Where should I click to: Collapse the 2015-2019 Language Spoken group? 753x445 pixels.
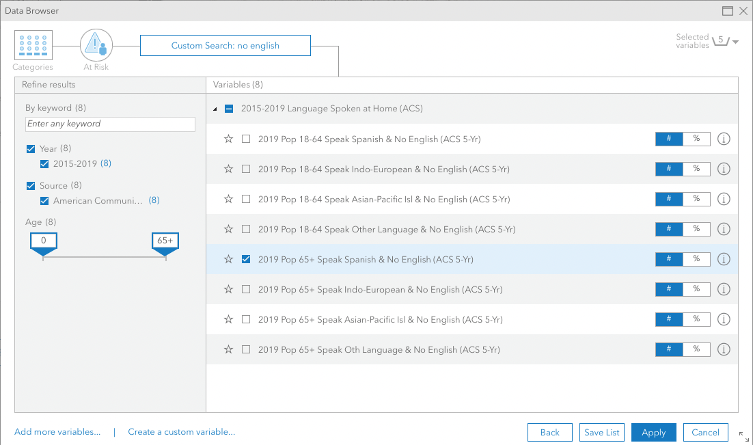(215, 109)
